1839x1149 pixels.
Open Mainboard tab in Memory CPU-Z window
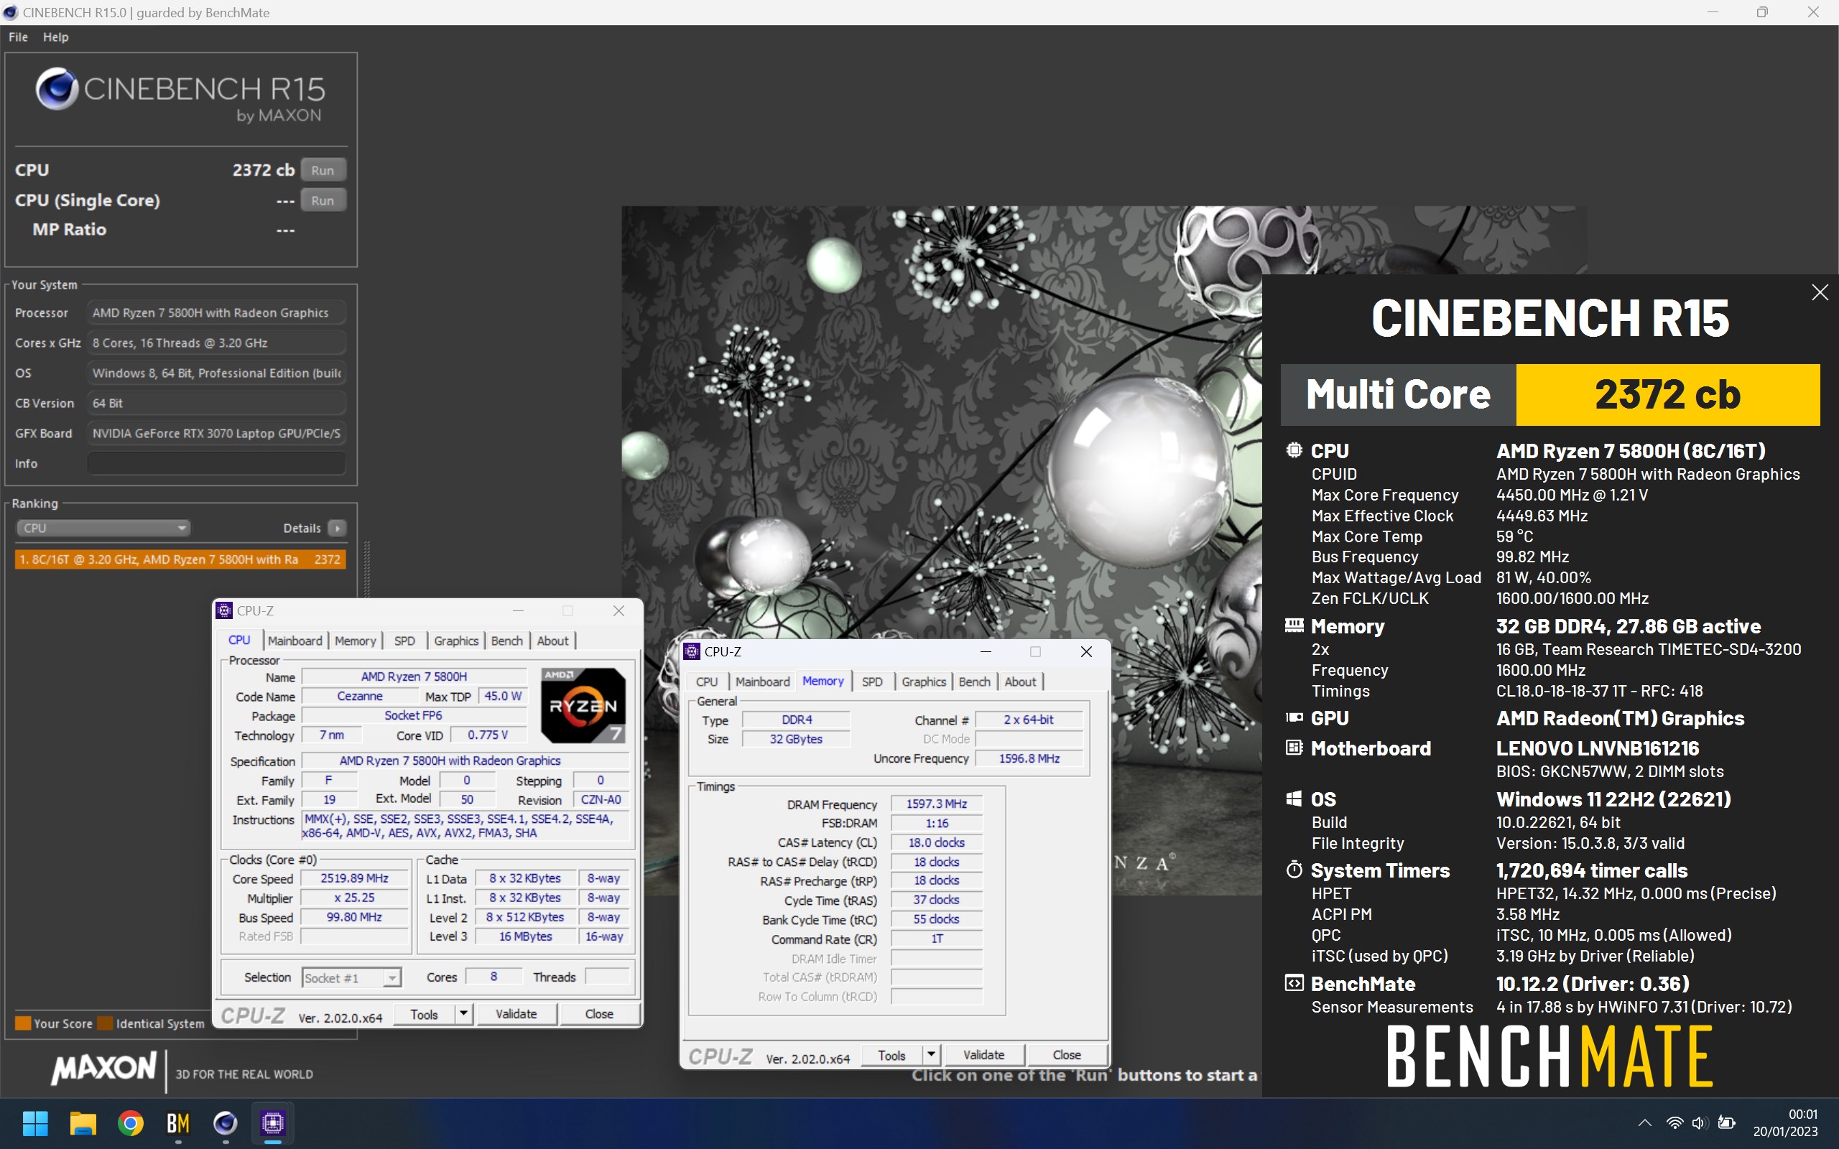point(762,682)
